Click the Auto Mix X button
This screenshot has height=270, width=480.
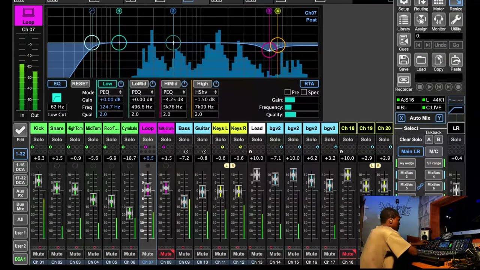coord(401,118)
